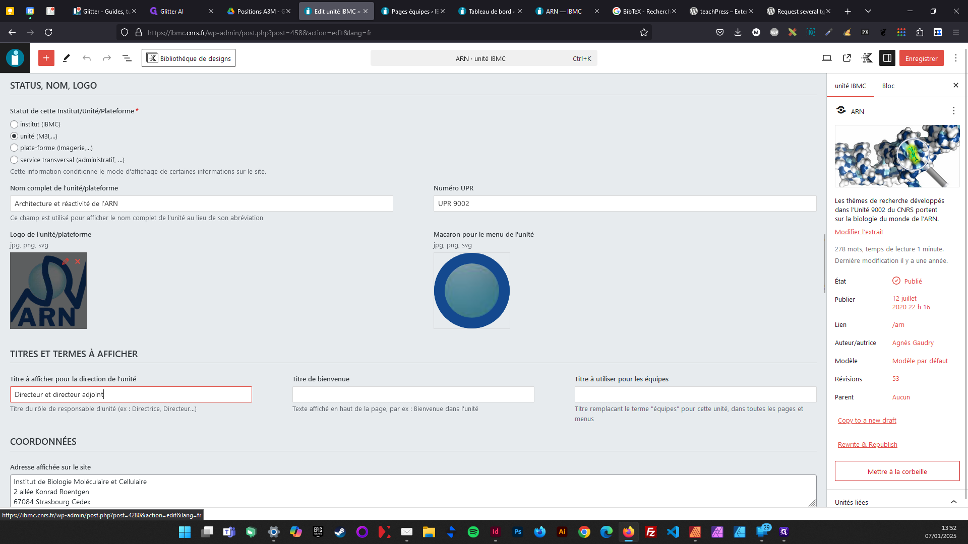The width and height of the screenshot is (968, 544).
Task: Open the page preview laptop icon
Action: tap(826, 58)
